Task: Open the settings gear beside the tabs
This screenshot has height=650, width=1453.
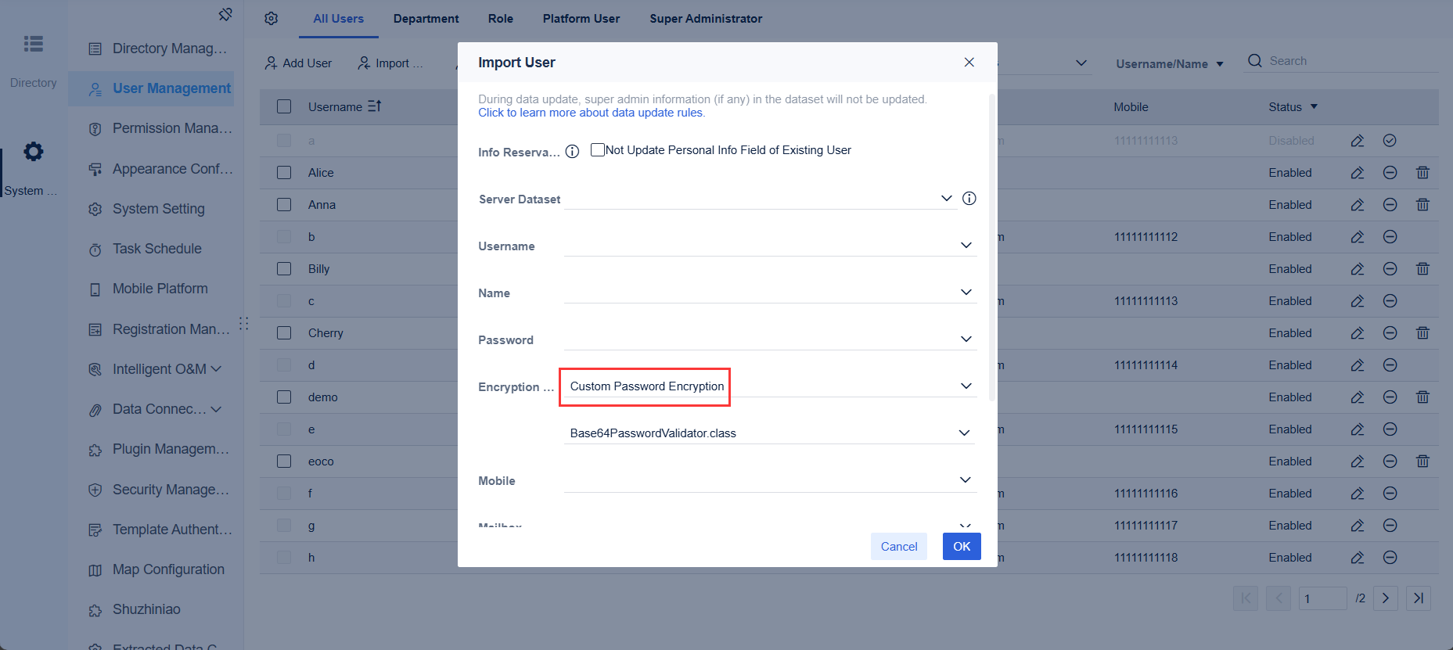Action: 271,18
